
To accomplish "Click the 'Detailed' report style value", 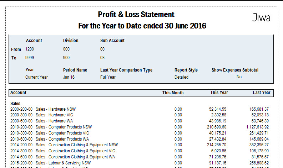I will pyautogui.click(x=181, y=77).
